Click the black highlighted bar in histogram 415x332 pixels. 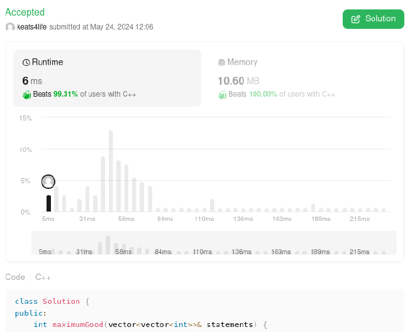pyautogui.click(x=48, y=203)
